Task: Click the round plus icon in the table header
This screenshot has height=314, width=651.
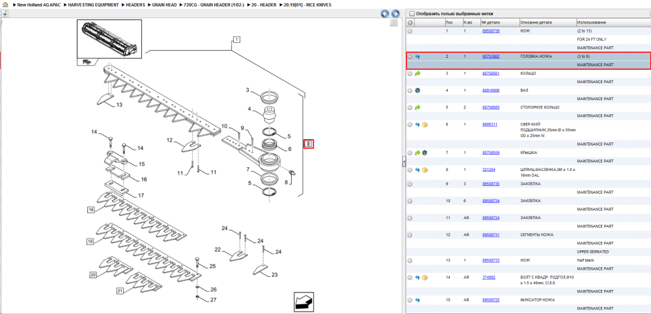Action: click(x=409, y=22)
